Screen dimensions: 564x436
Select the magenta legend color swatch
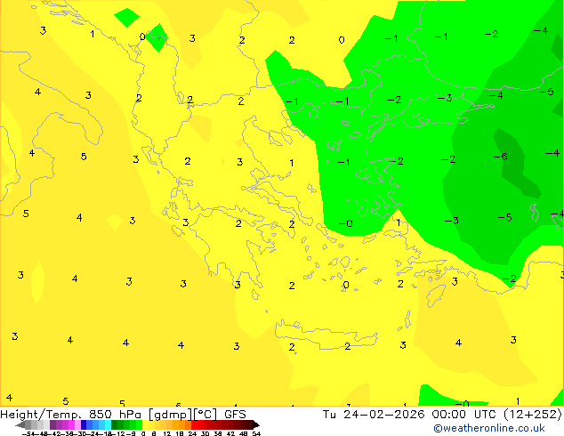pyautogui.click(x=71, y=424)
